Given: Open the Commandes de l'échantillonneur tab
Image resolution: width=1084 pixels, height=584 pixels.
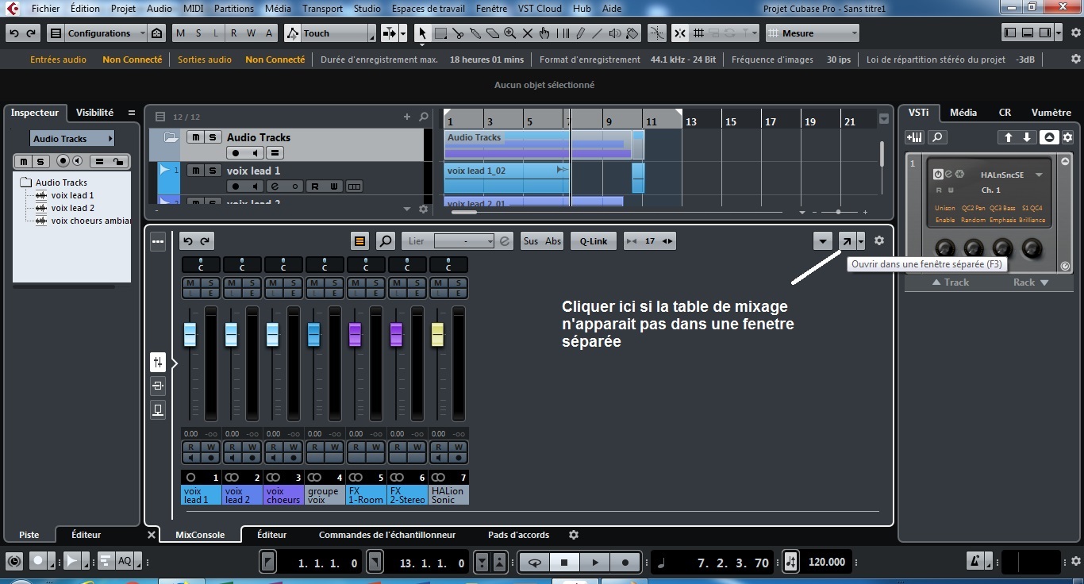Looking at the screenshot, I should click(387, 535).
